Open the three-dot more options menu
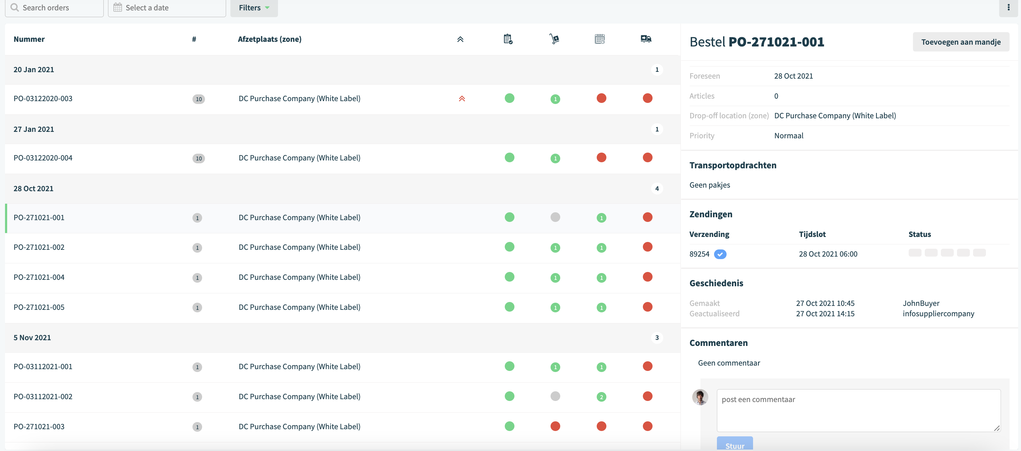This screenshot has height=451, width=1021. coord(1008,8)
